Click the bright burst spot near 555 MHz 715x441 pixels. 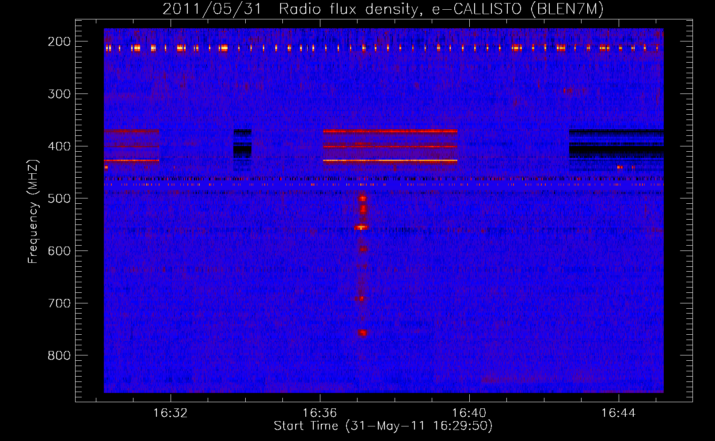coord(361,228)
